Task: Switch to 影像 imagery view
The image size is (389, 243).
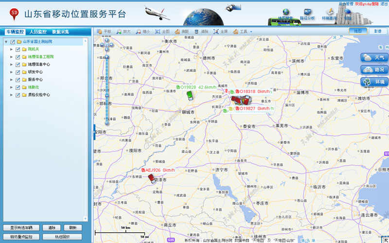Action: point(378,31)
